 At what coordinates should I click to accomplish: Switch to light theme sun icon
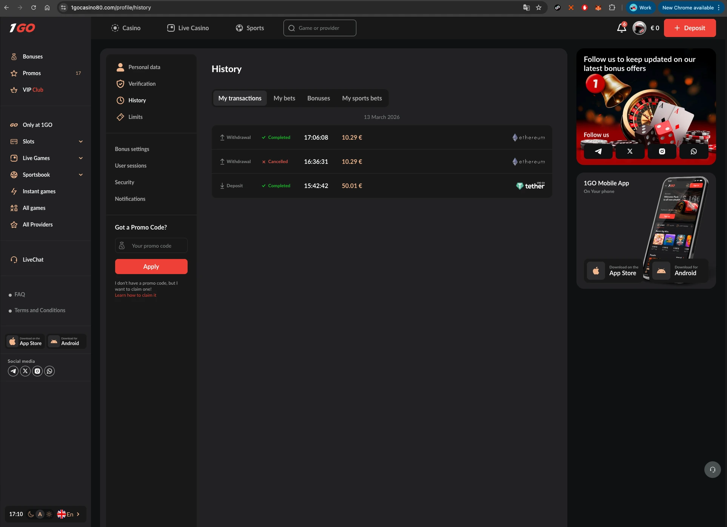tap(49, 514)
